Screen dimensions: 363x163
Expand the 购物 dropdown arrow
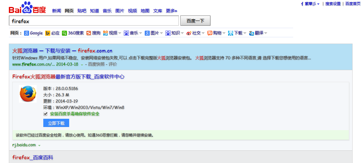coord(224,33)
